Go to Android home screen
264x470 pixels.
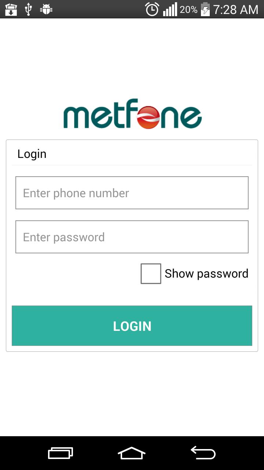point(132,453)
